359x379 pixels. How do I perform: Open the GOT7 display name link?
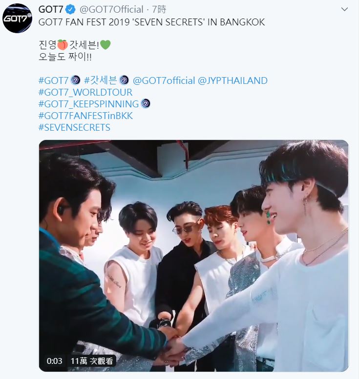51,9
